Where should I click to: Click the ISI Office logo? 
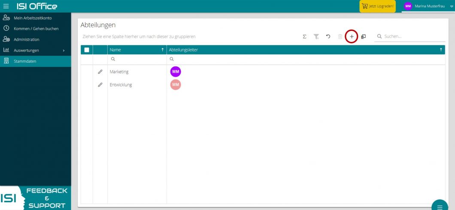[37, 6]
